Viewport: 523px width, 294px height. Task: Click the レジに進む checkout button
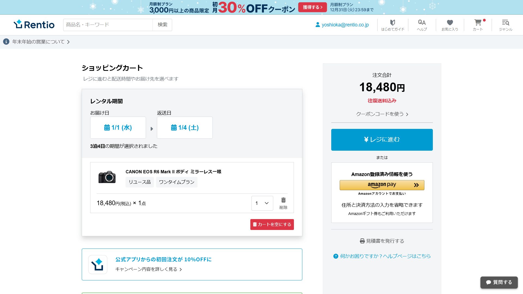coord(382,140)
